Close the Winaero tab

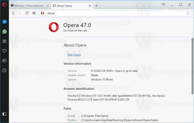48,6
